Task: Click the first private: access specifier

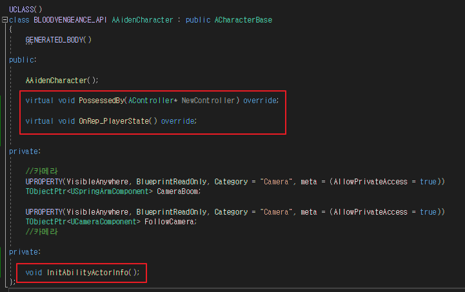Action: click(x=25, y=151)
